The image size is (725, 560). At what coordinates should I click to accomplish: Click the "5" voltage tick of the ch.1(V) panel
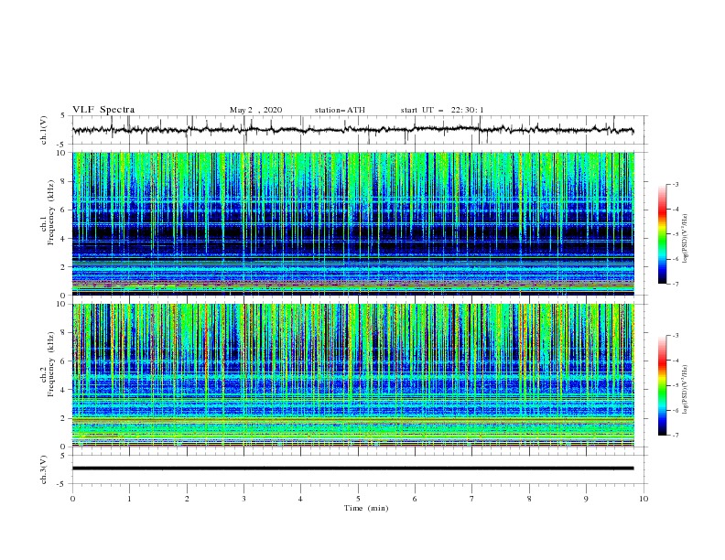coord(63,116)
